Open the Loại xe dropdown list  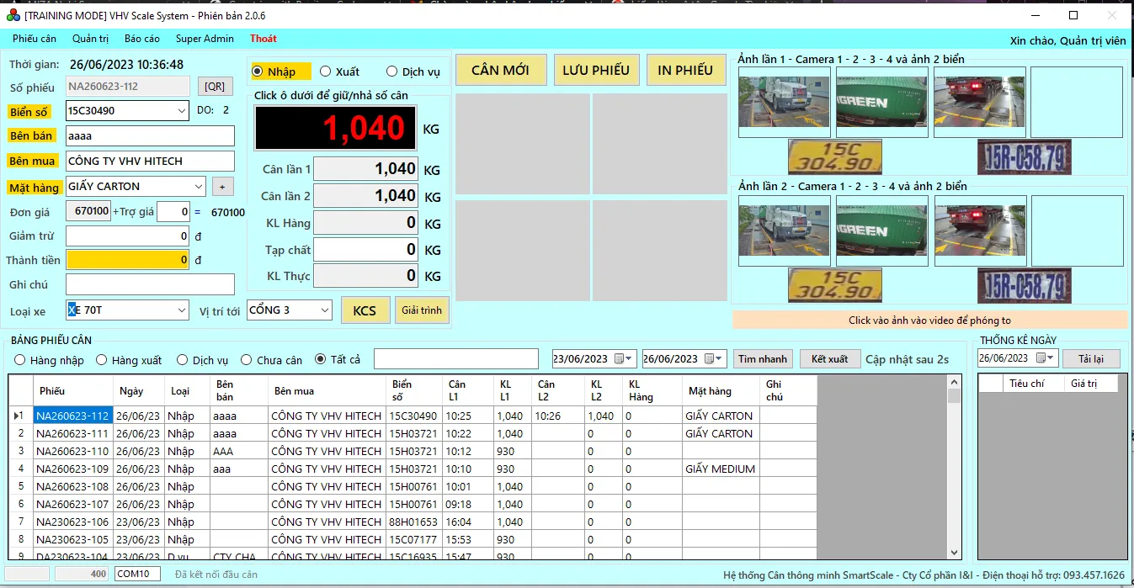point(183,310)
